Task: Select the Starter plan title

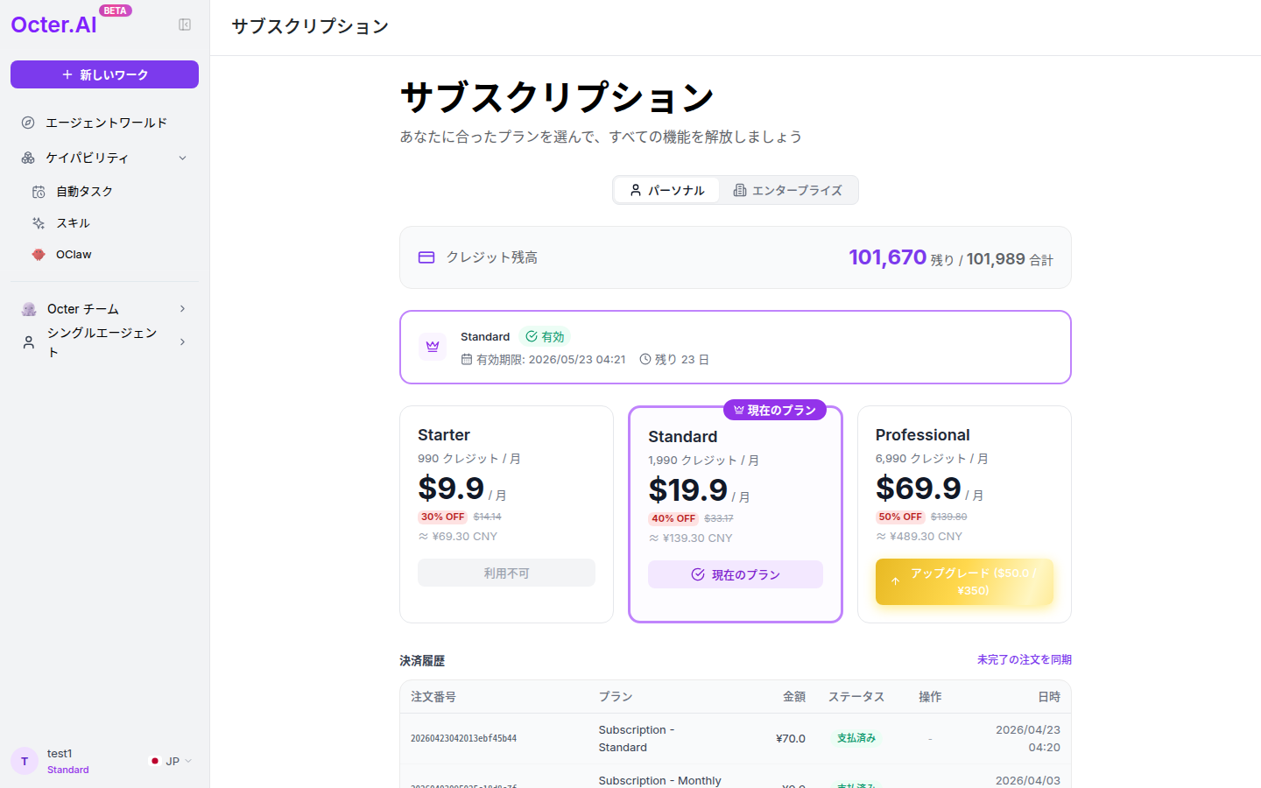Action: pos(444,435)
